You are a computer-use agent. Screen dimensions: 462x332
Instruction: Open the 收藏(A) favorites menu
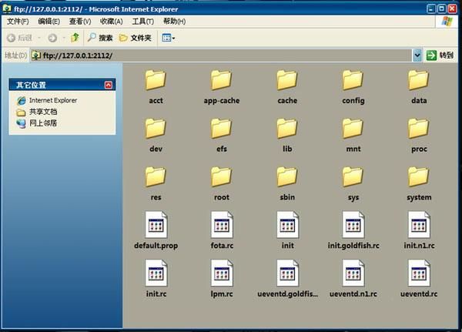[111, 22]
